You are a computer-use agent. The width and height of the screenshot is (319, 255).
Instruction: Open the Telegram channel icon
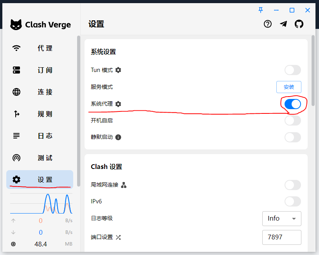[283, 24]
